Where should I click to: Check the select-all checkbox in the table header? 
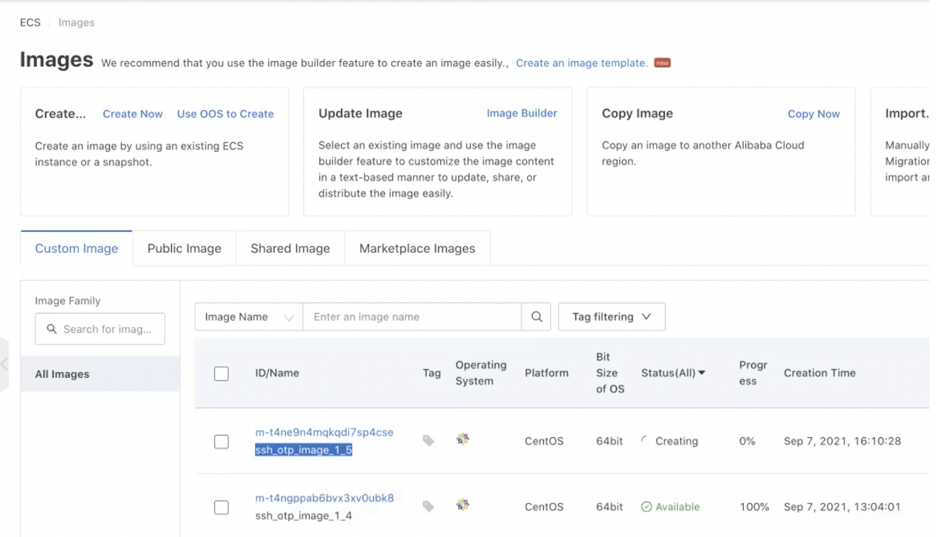pyautogui.click(x=221, y=373)
